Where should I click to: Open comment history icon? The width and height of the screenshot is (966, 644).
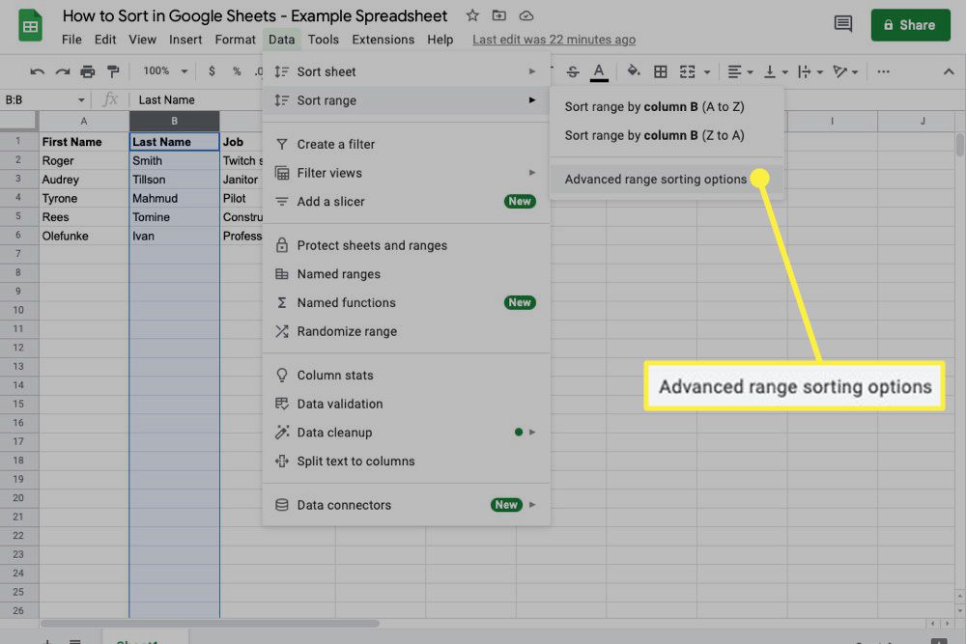click(842, 24)
